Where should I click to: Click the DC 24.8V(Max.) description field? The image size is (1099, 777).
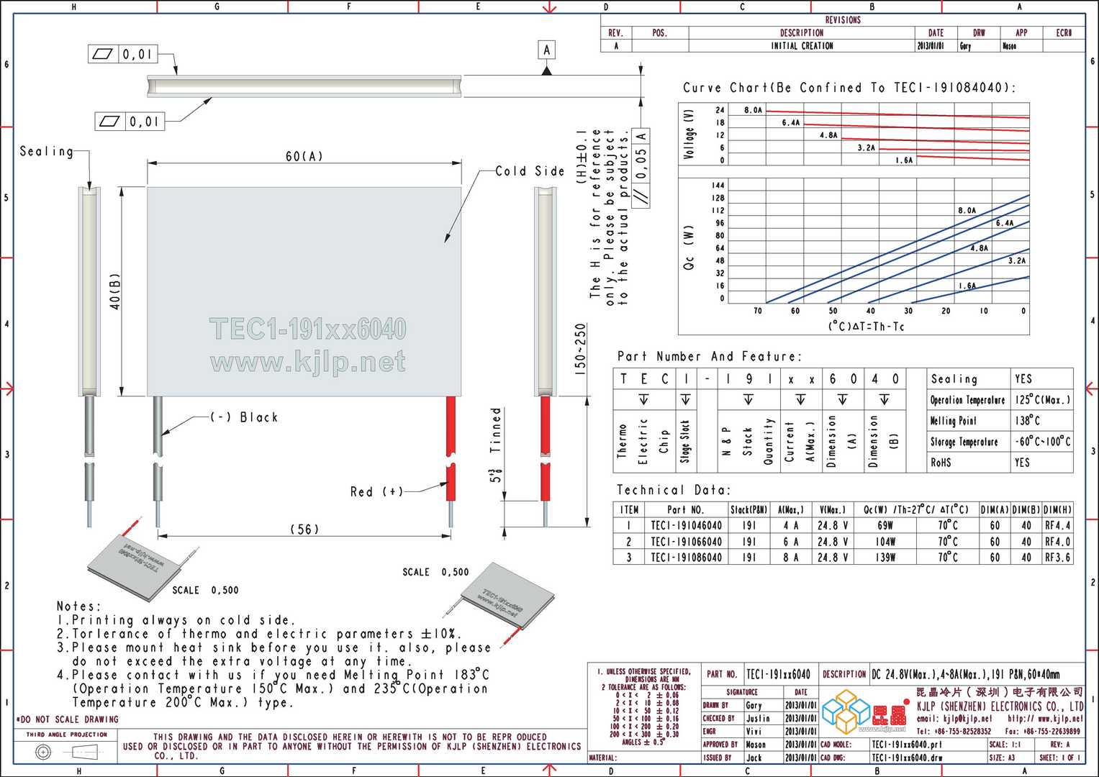click(965, 675)
